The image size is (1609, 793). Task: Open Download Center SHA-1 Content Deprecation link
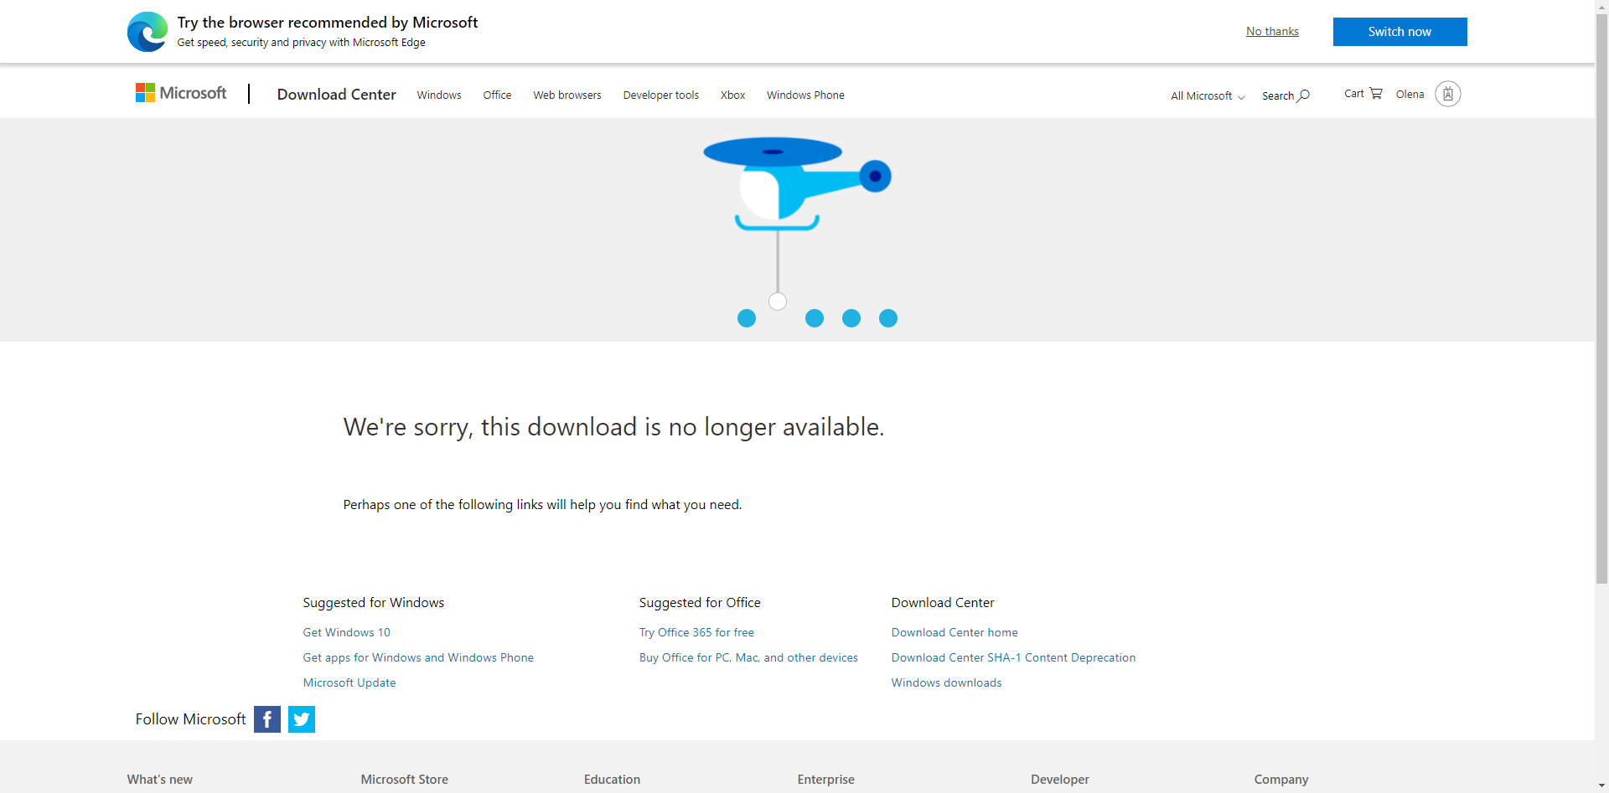[x=1013, y=658]
